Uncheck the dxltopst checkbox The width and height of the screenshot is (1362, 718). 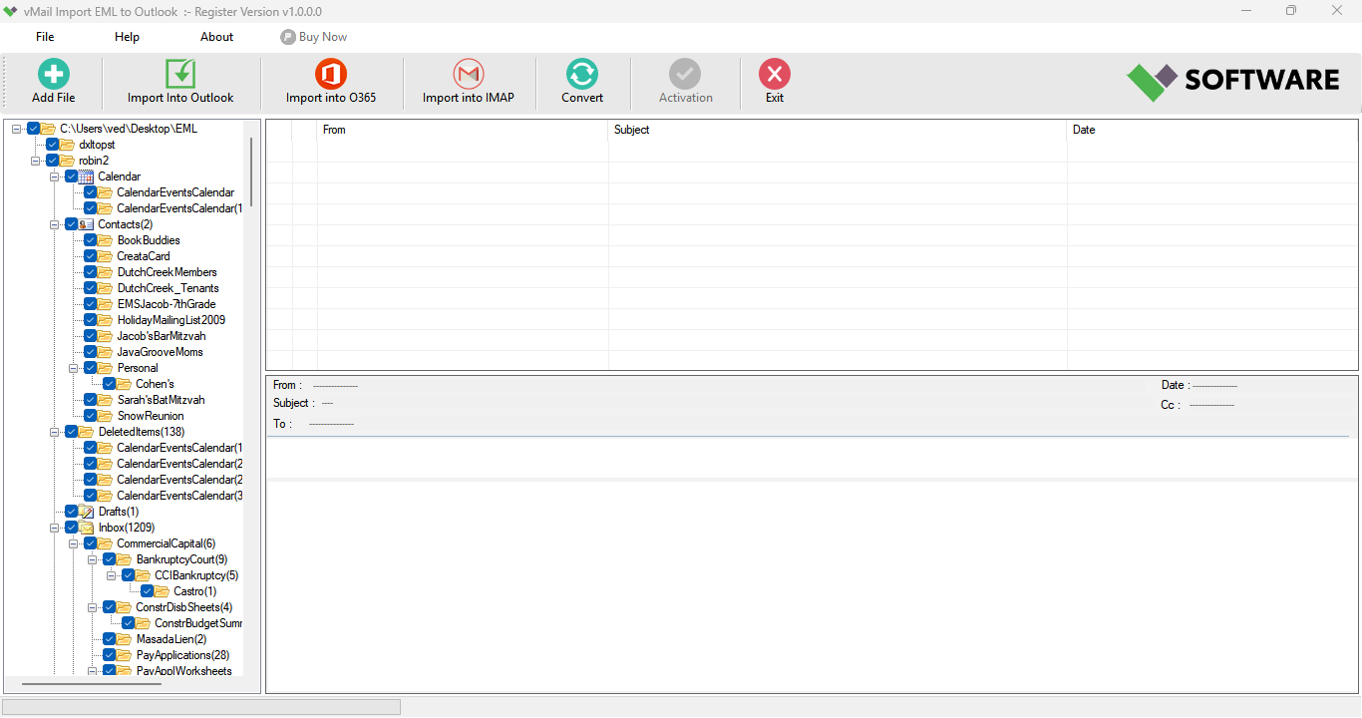click(x=53, y=145)
